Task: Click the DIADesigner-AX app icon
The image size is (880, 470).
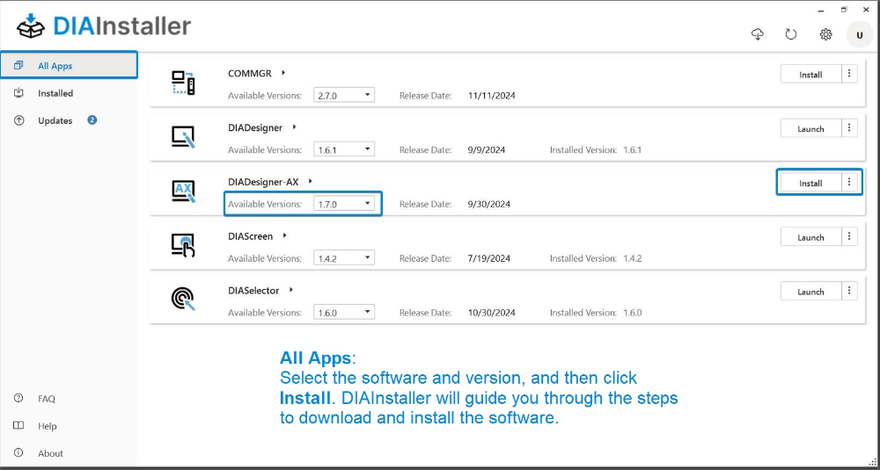Action: click(x=183, y=192)
